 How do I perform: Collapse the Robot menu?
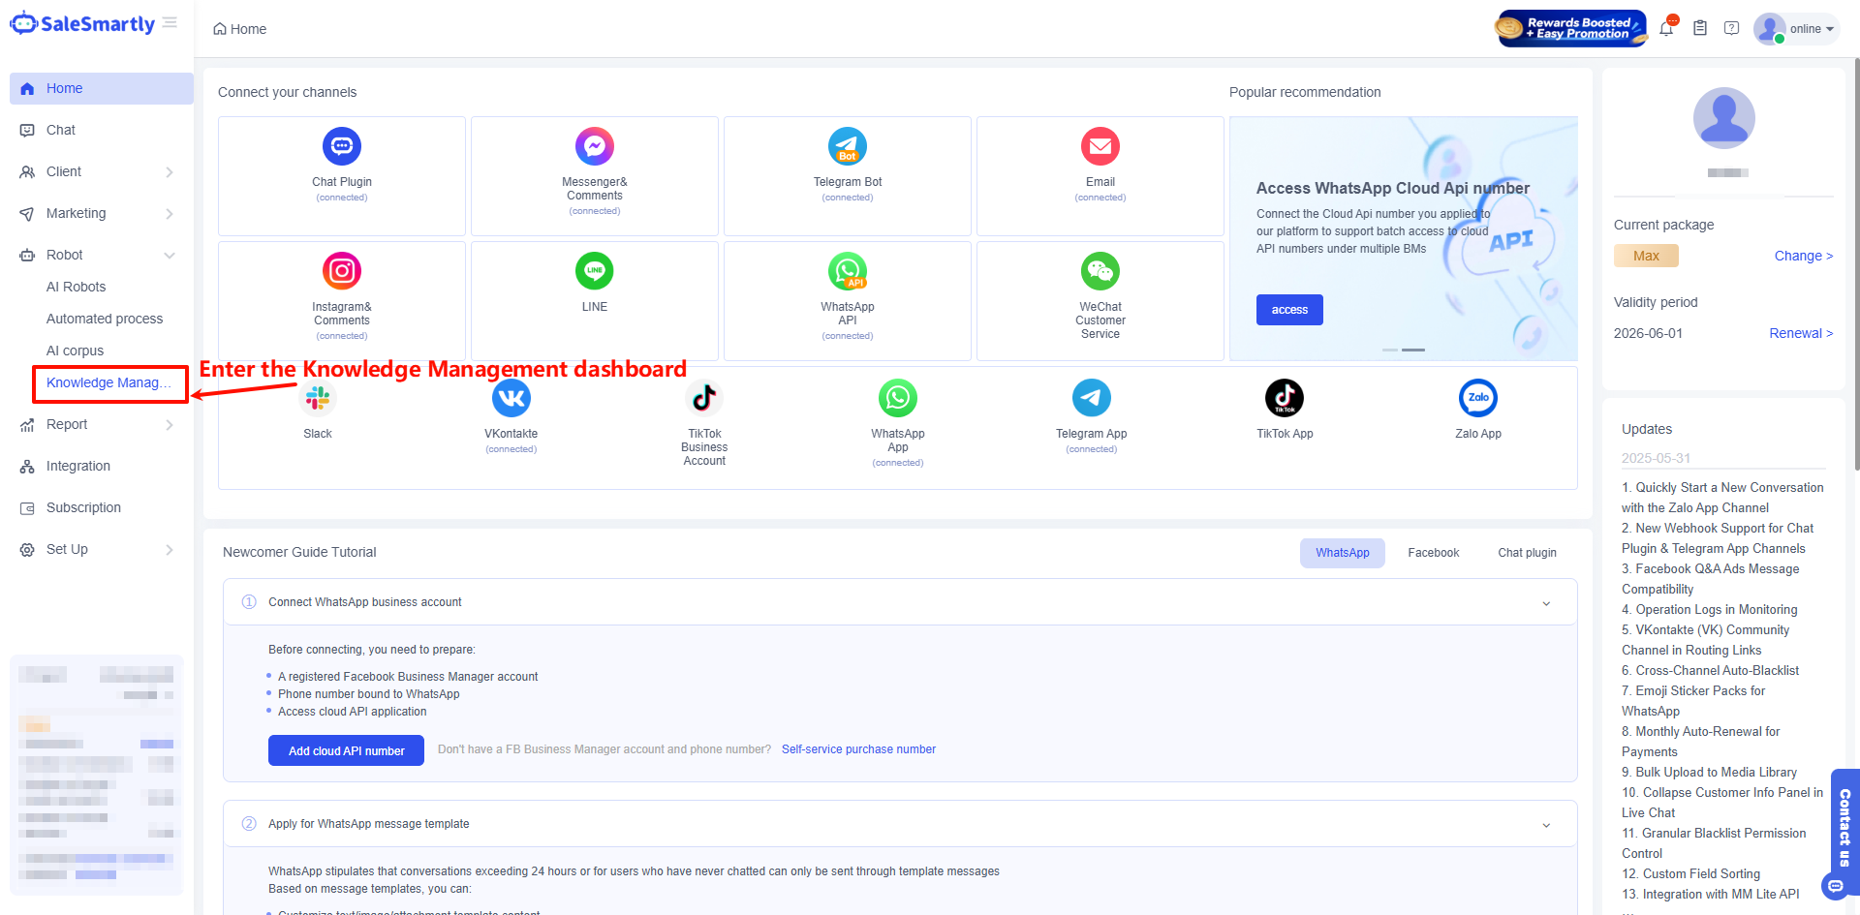(102, 255)
